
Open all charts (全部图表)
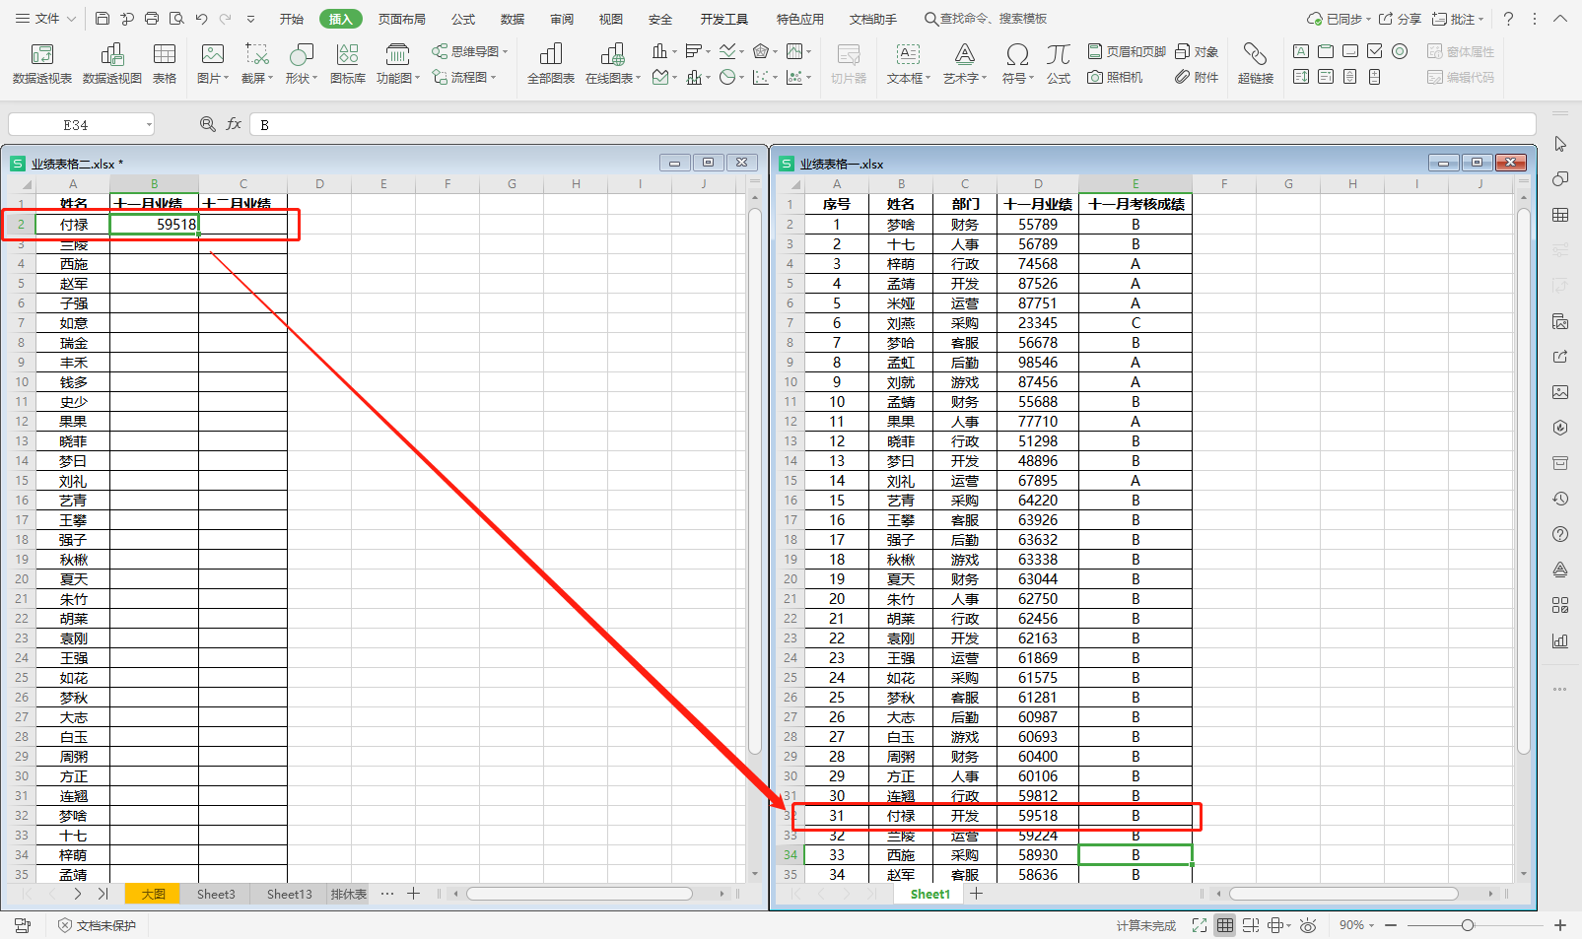pyautogui.click(x=550, y=63)
